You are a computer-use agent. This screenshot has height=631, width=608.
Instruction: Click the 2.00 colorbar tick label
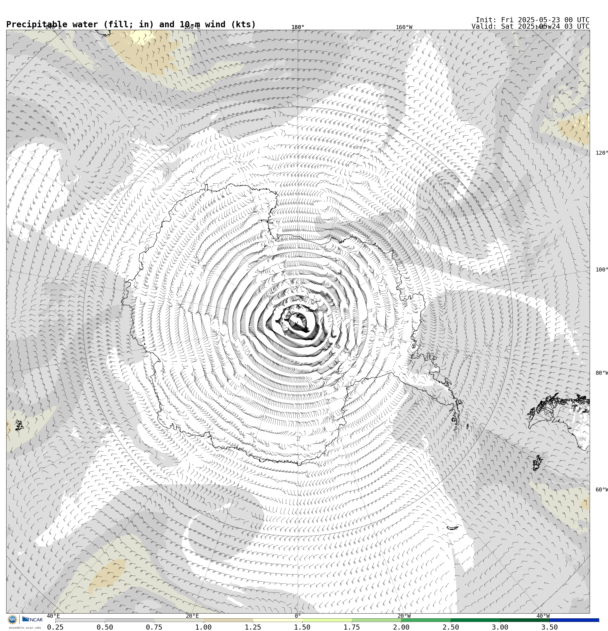[x=401, y=627]
